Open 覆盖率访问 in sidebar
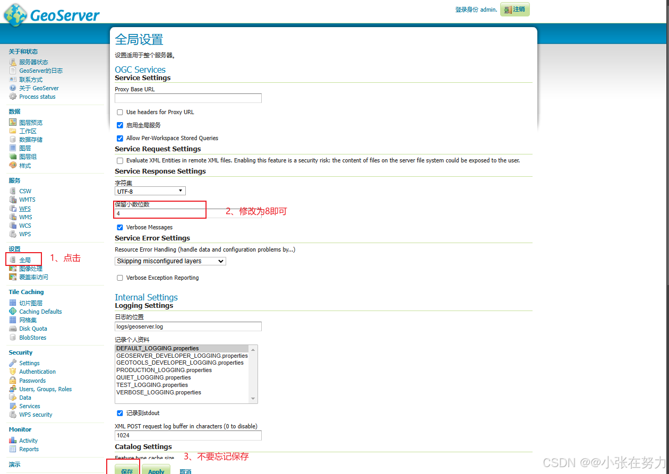 point(33,277)
